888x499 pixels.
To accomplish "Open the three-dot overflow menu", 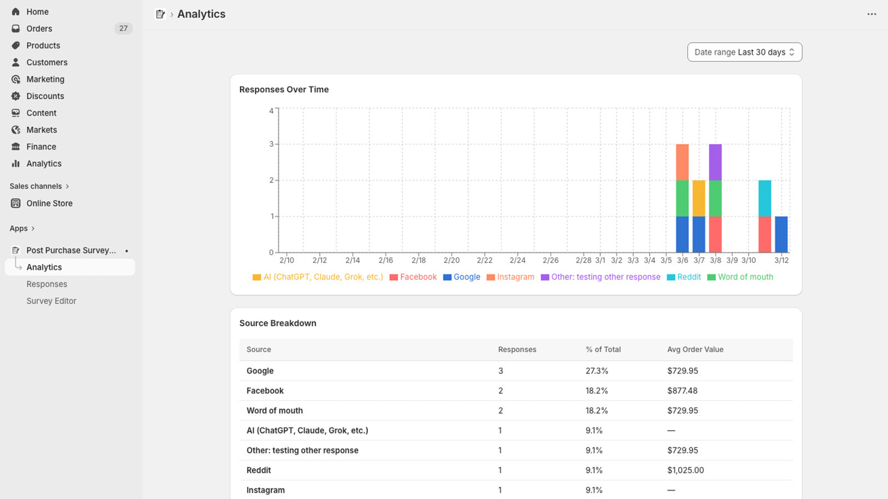I will (871, 14).
